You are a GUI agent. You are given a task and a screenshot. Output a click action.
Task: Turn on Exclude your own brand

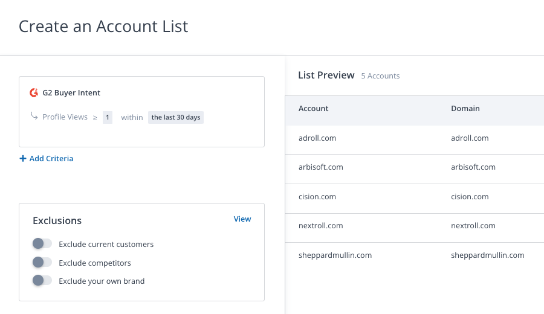[42, 281]
